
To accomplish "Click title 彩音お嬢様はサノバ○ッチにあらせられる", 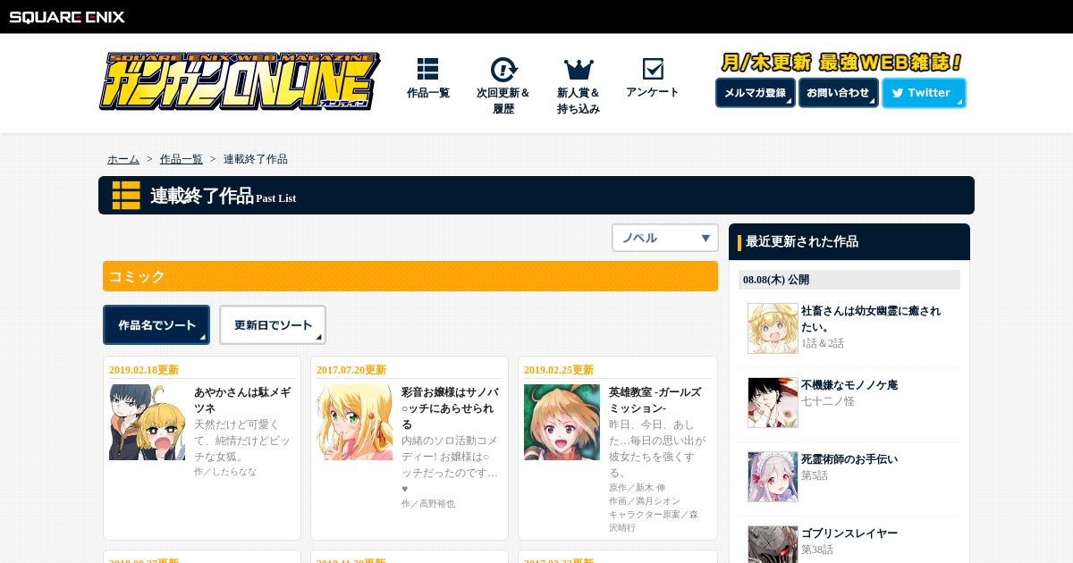I will (450, 408).
